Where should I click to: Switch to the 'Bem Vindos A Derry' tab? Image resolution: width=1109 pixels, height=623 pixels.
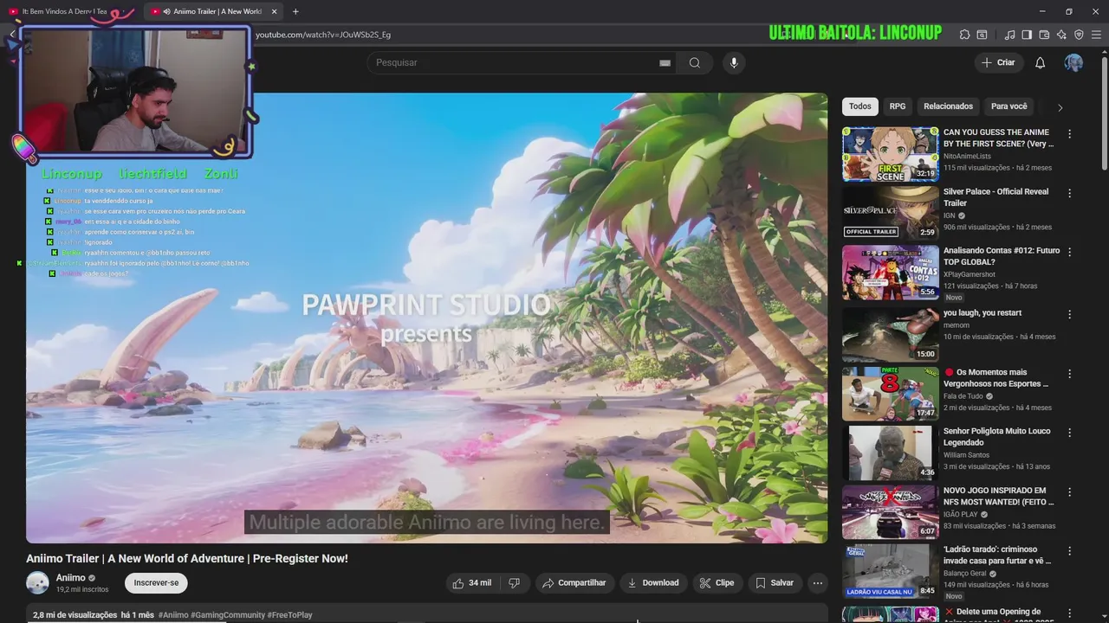click(x=68, y=11)
